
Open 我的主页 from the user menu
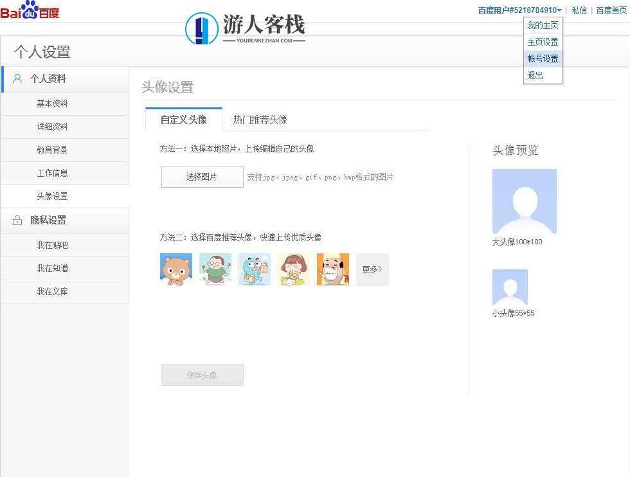[543, 26]
